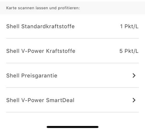Click the iOS home indicator bar
145x131 pixels.
(72, 127)
